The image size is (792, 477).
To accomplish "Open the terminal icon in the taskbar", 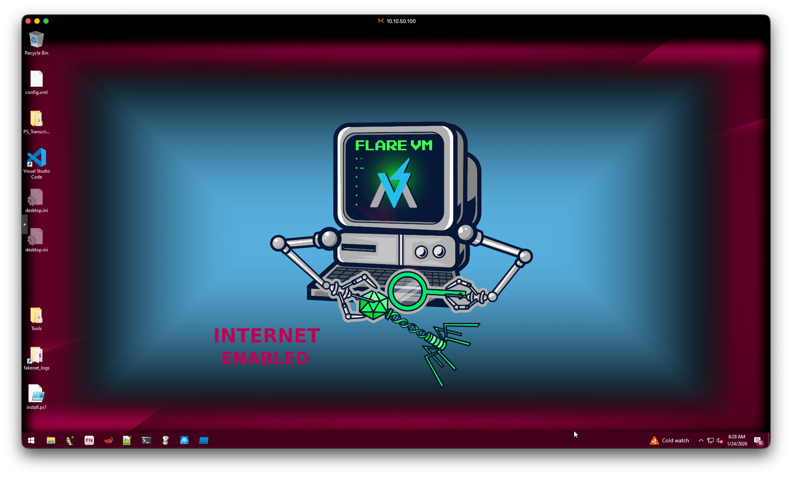I will [x=146, y=440].
